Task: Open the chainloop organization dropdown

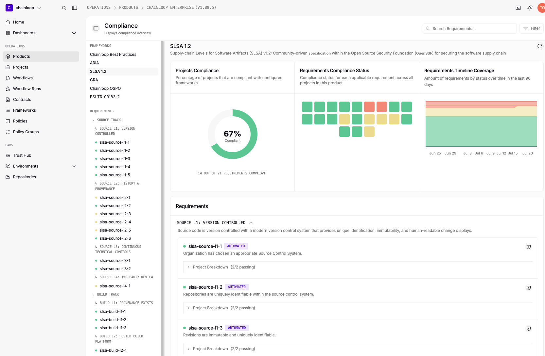Action: click(x=24, y=8)
